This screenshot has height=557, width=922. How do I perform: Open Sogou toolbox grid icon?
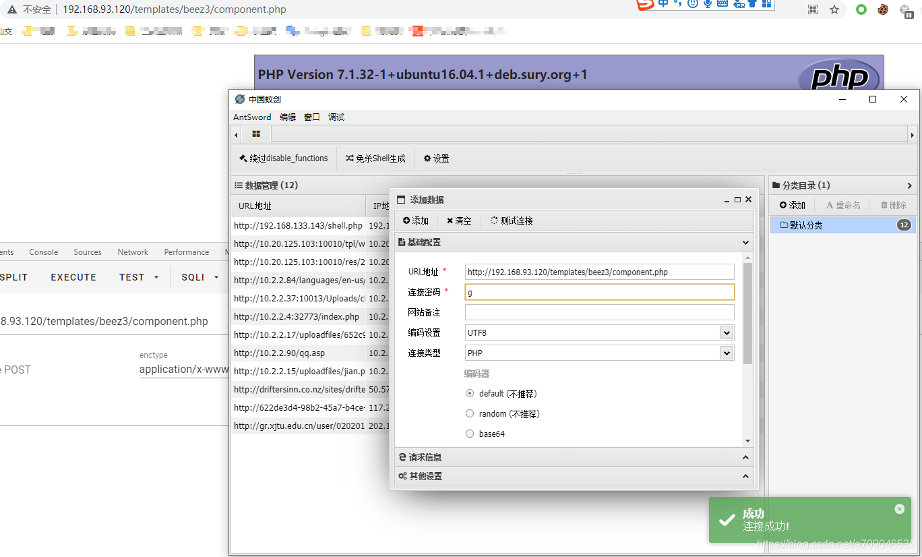(766, 3)
